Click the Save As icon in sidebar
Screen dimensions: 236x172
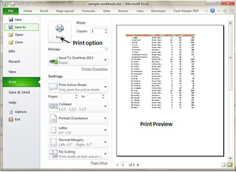pos(11,27)
